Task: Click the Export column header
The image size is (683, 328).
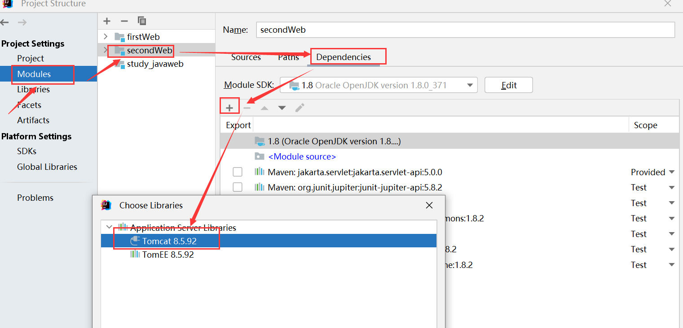Action: pos(238,125)
